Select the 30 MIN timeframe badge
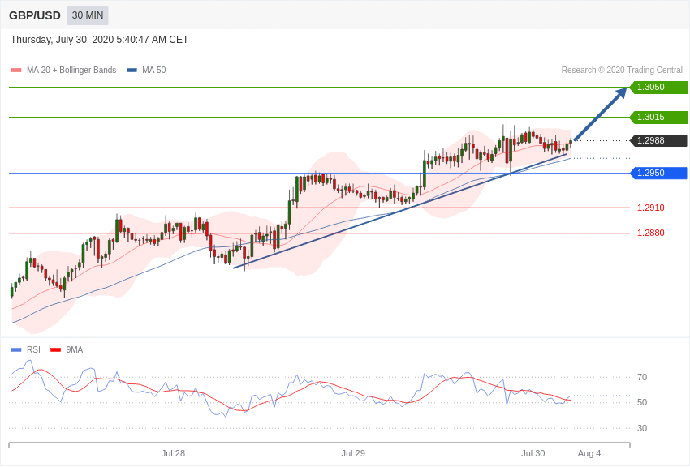Screen dimensions: 690x467 88,15
